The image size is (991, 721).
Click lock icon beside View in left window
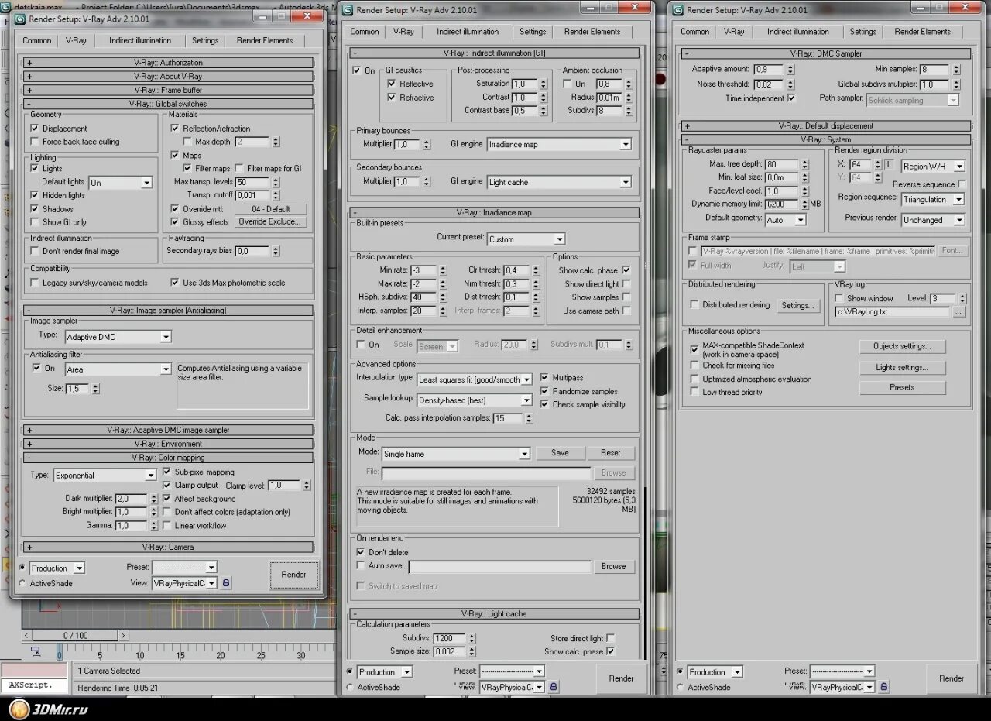click(225, 582)
